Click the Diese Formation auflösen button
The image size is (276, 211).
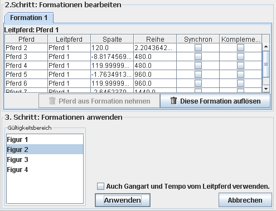(x=215, y=101)
